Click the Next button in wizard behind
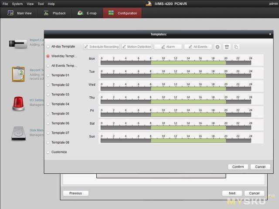This screenshot has height=209, width=279. 232,193
